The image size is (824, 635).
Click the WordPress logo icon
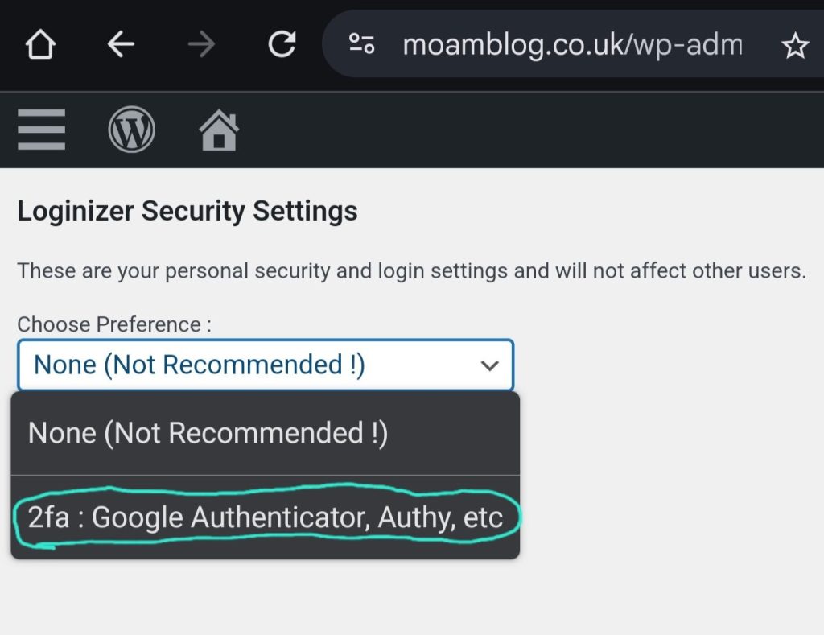[x=131, y=130]
